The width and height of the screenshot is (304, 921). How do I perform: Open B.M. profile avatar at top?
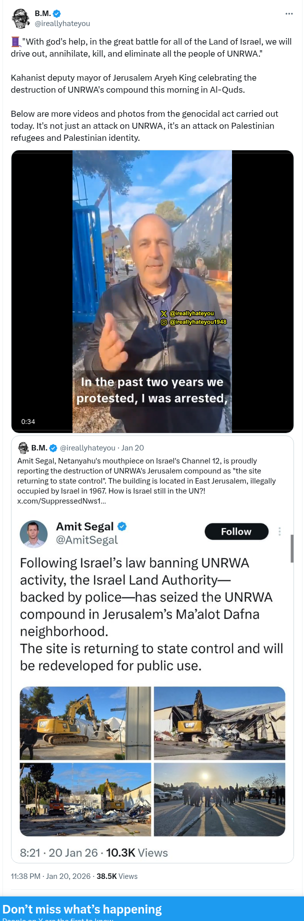[x=20, y=19]
